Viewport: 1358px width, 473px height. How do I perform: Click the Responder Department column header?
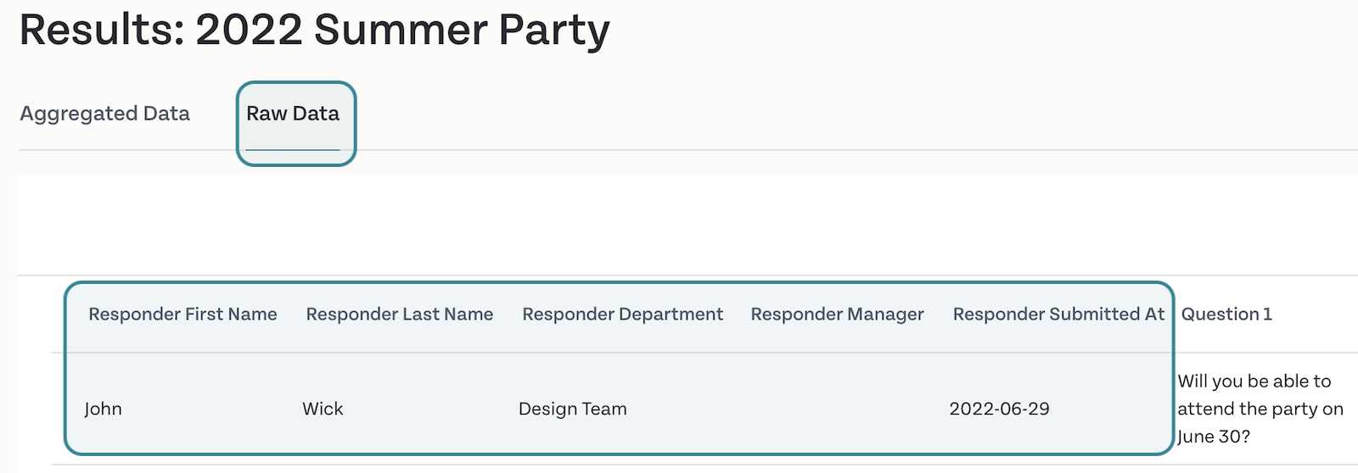pyautogui.click(x=623, y=314)
